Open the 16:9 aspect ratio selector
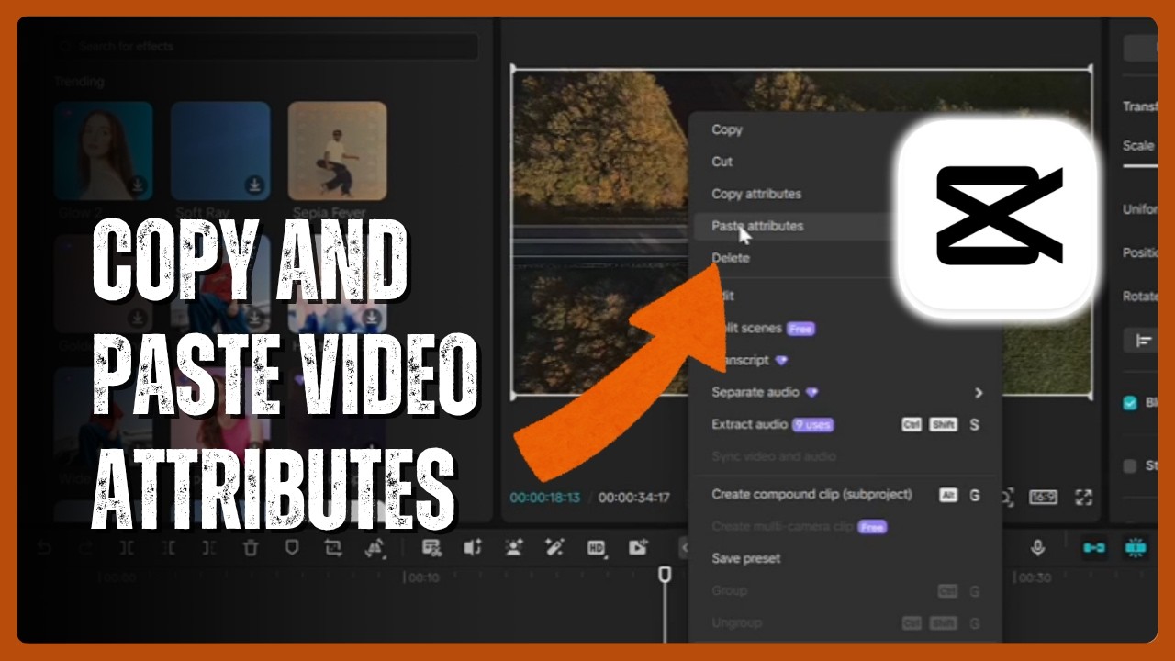 pyautogui.click(x=1043, y=498)
